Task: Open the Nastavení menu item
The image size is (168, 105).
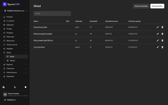Action: 15,76
